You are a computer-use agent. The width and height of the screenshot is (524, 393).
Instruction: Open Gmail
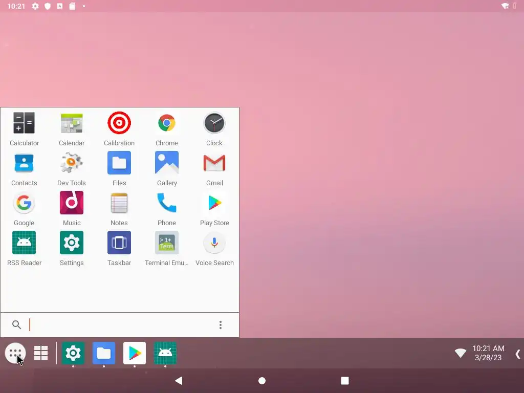pos(214,169)
